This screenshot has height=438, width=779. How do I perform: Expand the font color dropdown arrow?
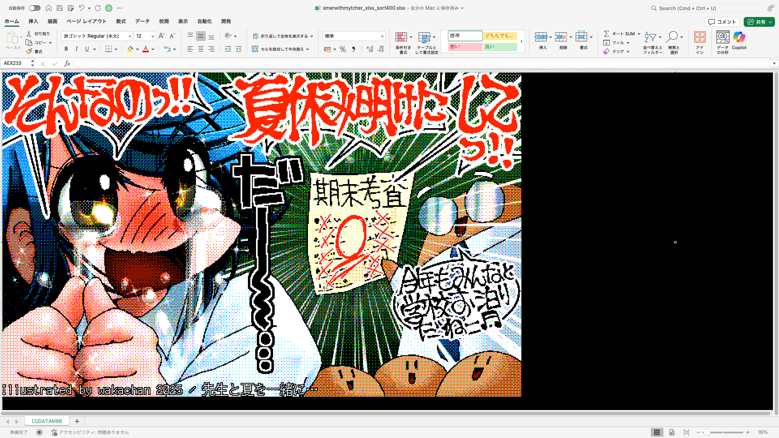[x=153, y=49]
